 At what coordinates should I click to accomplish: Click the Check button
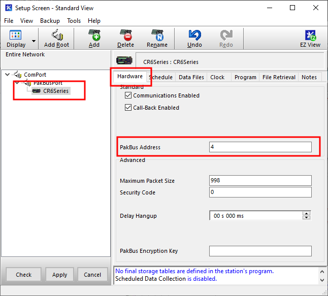pyautogui.click(x=24, y=275)
